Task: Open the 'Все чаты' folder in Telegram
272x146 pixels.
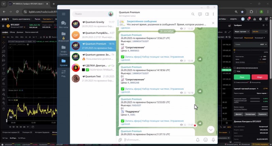Action: click(x=64, y=24)
